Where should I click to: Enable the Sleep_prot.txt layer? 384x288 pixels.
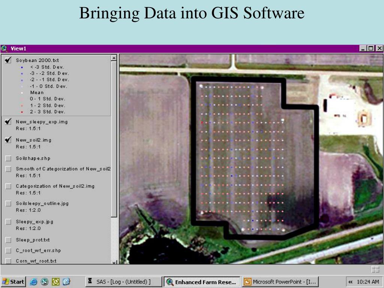(8, 240)
